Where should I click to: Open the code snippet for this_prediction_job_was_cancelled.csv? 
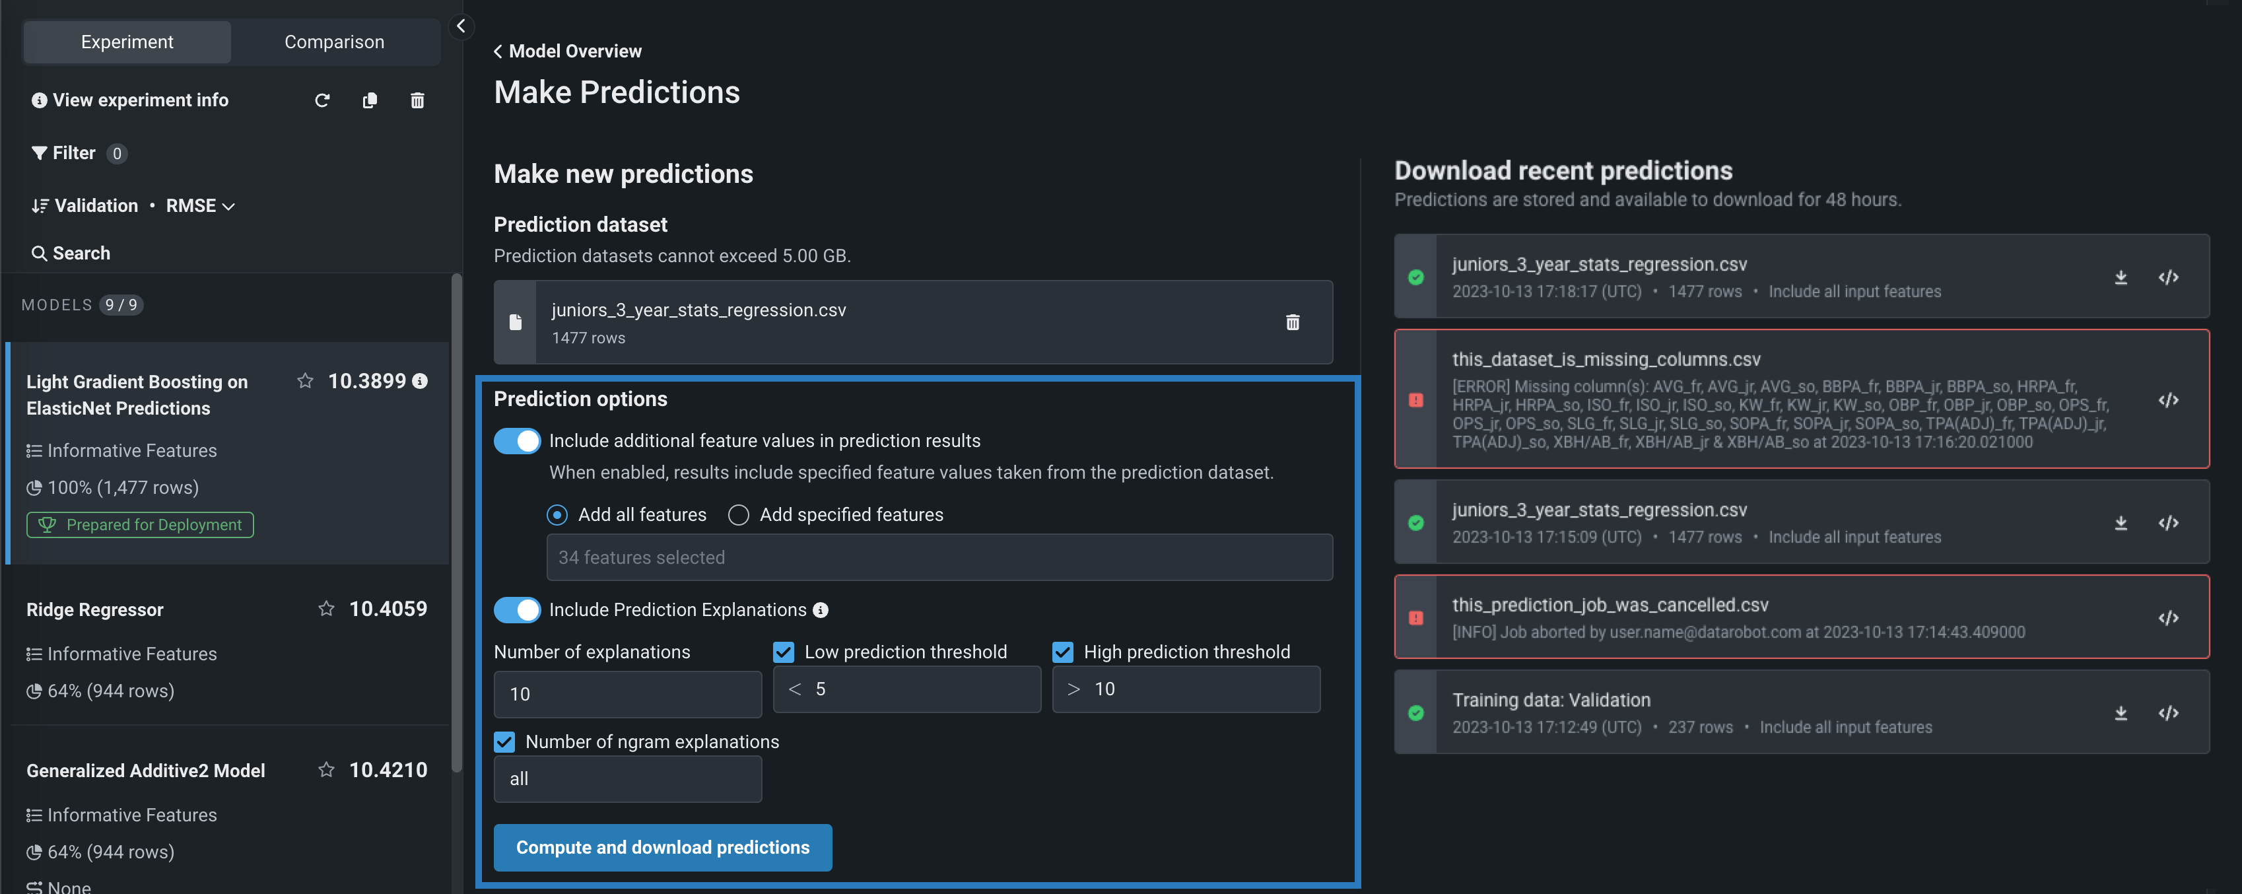(x=2168, y=618)
